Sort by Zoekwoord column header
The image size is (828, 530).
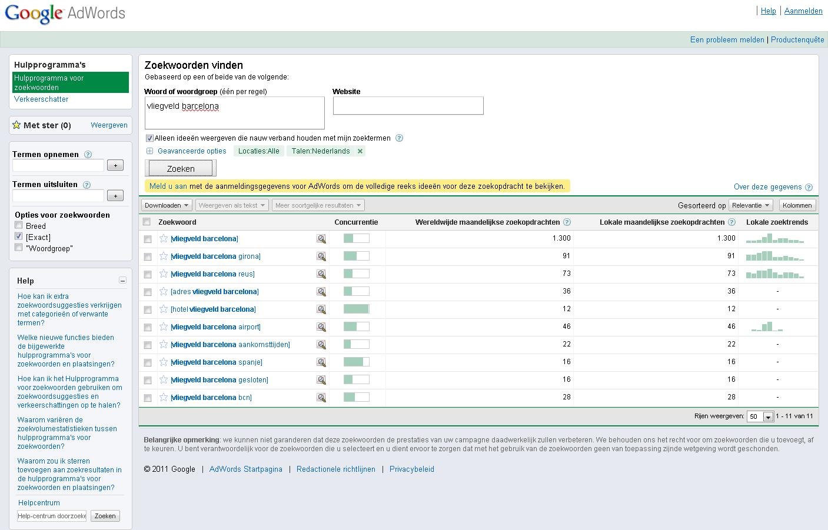177,222
